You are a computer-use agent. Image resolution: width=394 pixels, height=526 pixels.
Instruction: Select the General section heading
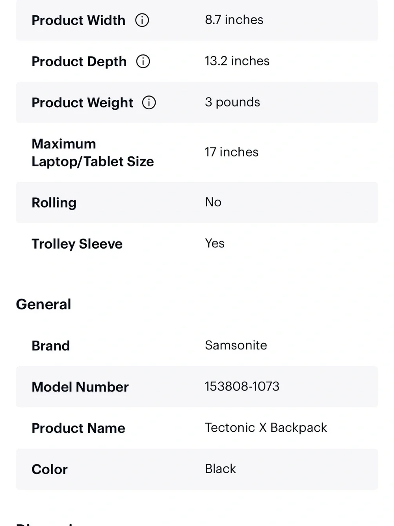point(44,304)
